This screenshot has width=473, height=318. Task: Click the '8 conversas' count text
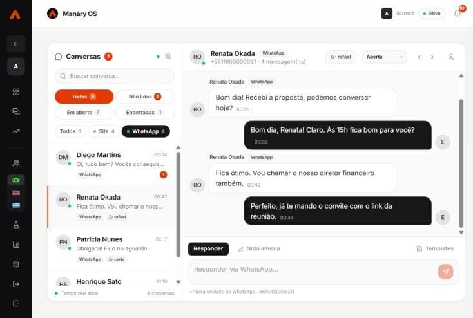click(161, 294)
